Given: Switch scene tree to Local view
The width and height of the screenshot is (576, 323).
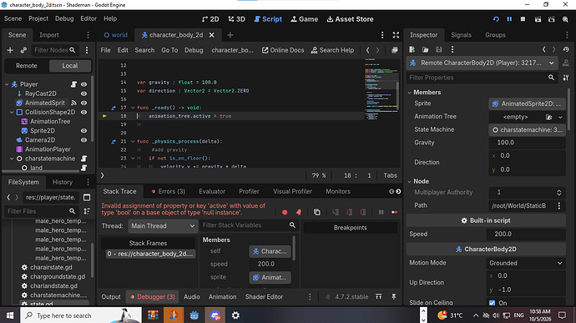Looking at the screenshot, I should pos(70,66).
